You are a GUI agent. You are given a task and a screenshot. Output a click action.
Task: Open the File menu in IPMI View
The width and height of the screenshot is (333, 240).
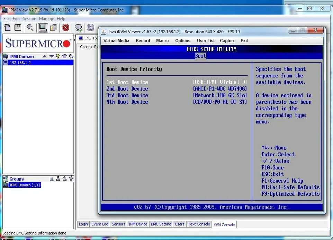pyautogui.click(x=7, y=19)
